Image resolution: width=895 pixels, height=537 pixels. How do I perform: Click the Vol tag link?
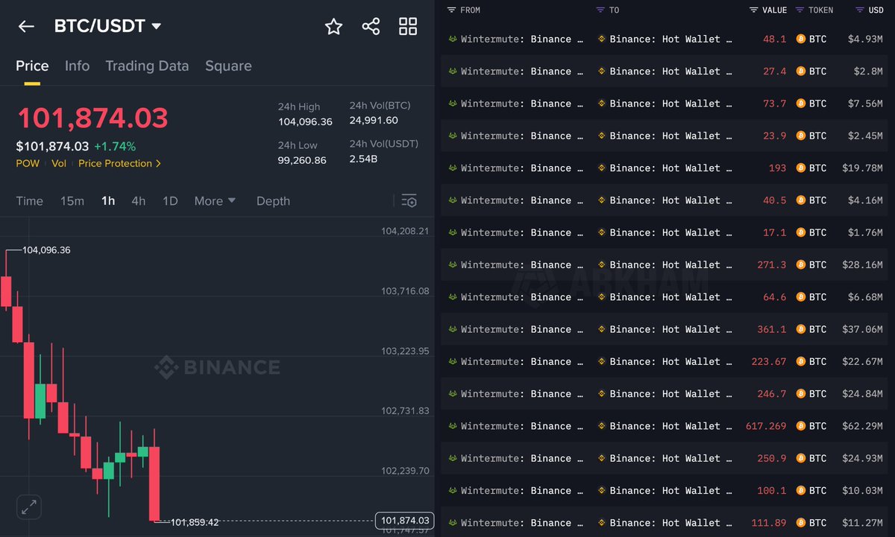click(x=58, y=163)
